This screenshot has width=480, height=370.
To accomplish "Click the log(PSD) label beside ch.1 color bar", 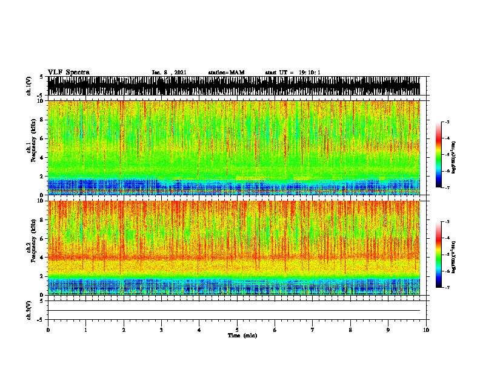I will coord(453,157).
